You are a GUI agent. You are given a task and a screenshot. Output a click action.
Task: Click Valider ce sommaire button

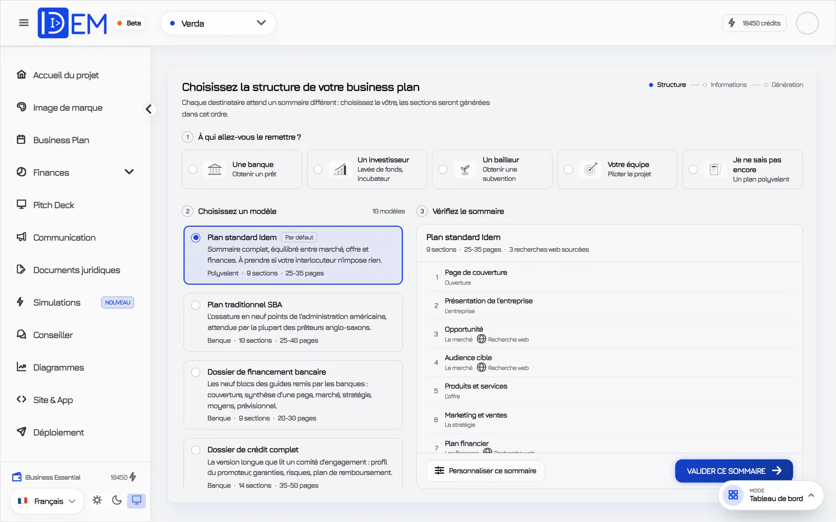[734, 471]
